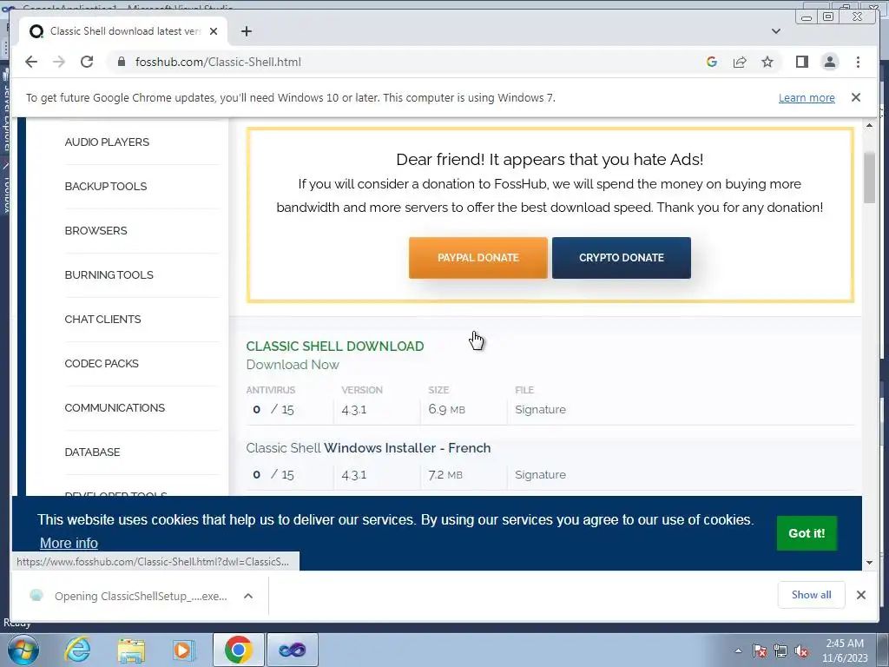Image resolution: width=889 pixels, height=667 pixels.
Task: Open Audio Players category
Action: pos(107,142)
